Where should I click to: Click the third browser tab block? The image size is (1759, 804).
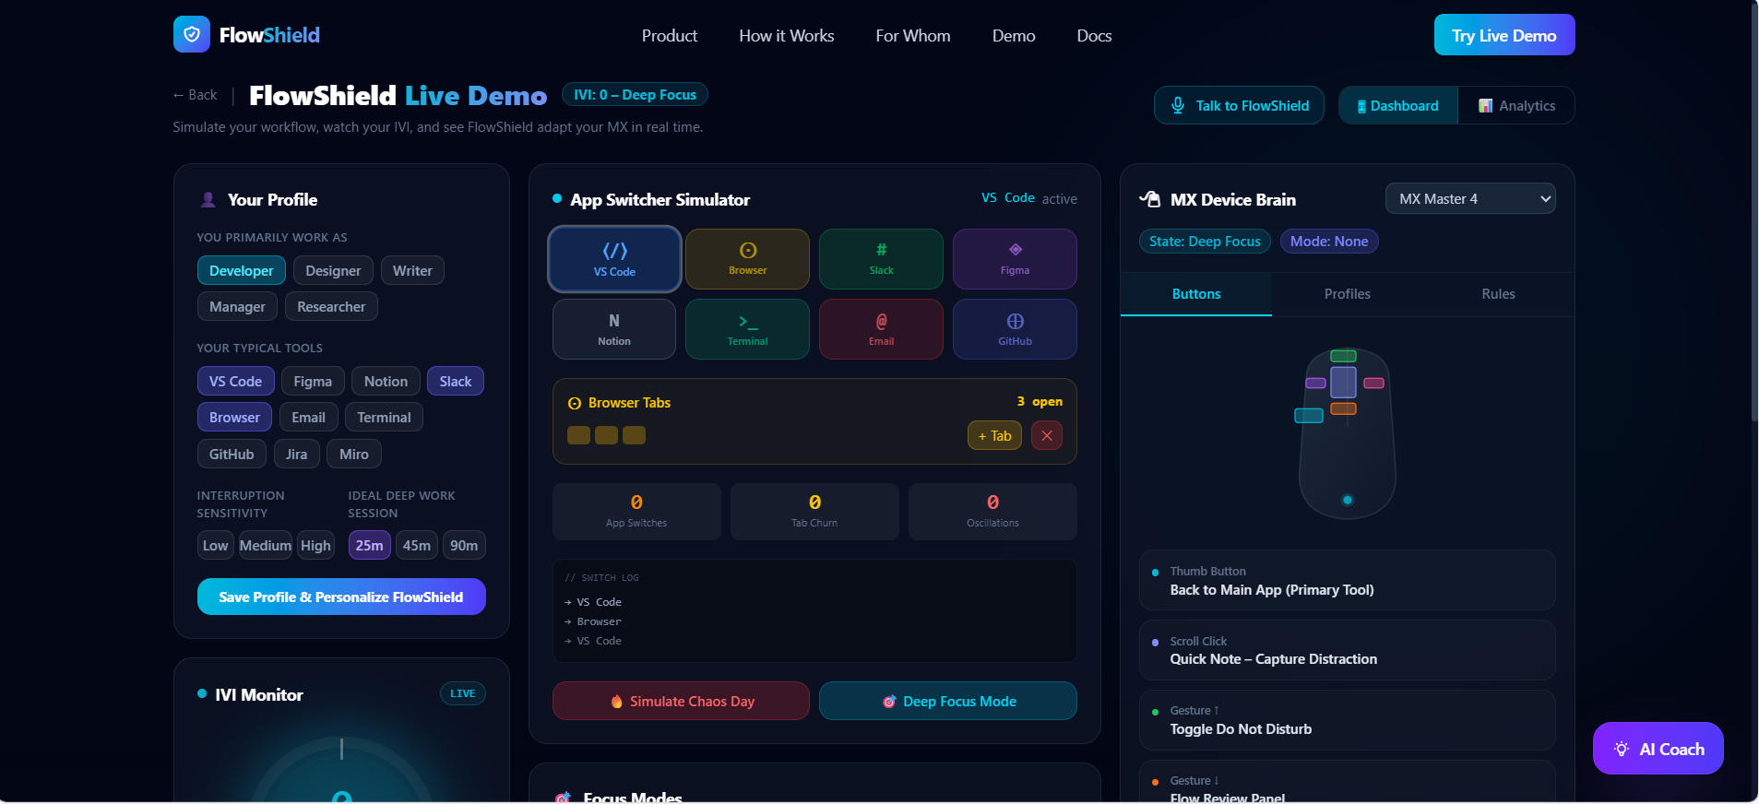pyautogui.click(x=634, y=435)
